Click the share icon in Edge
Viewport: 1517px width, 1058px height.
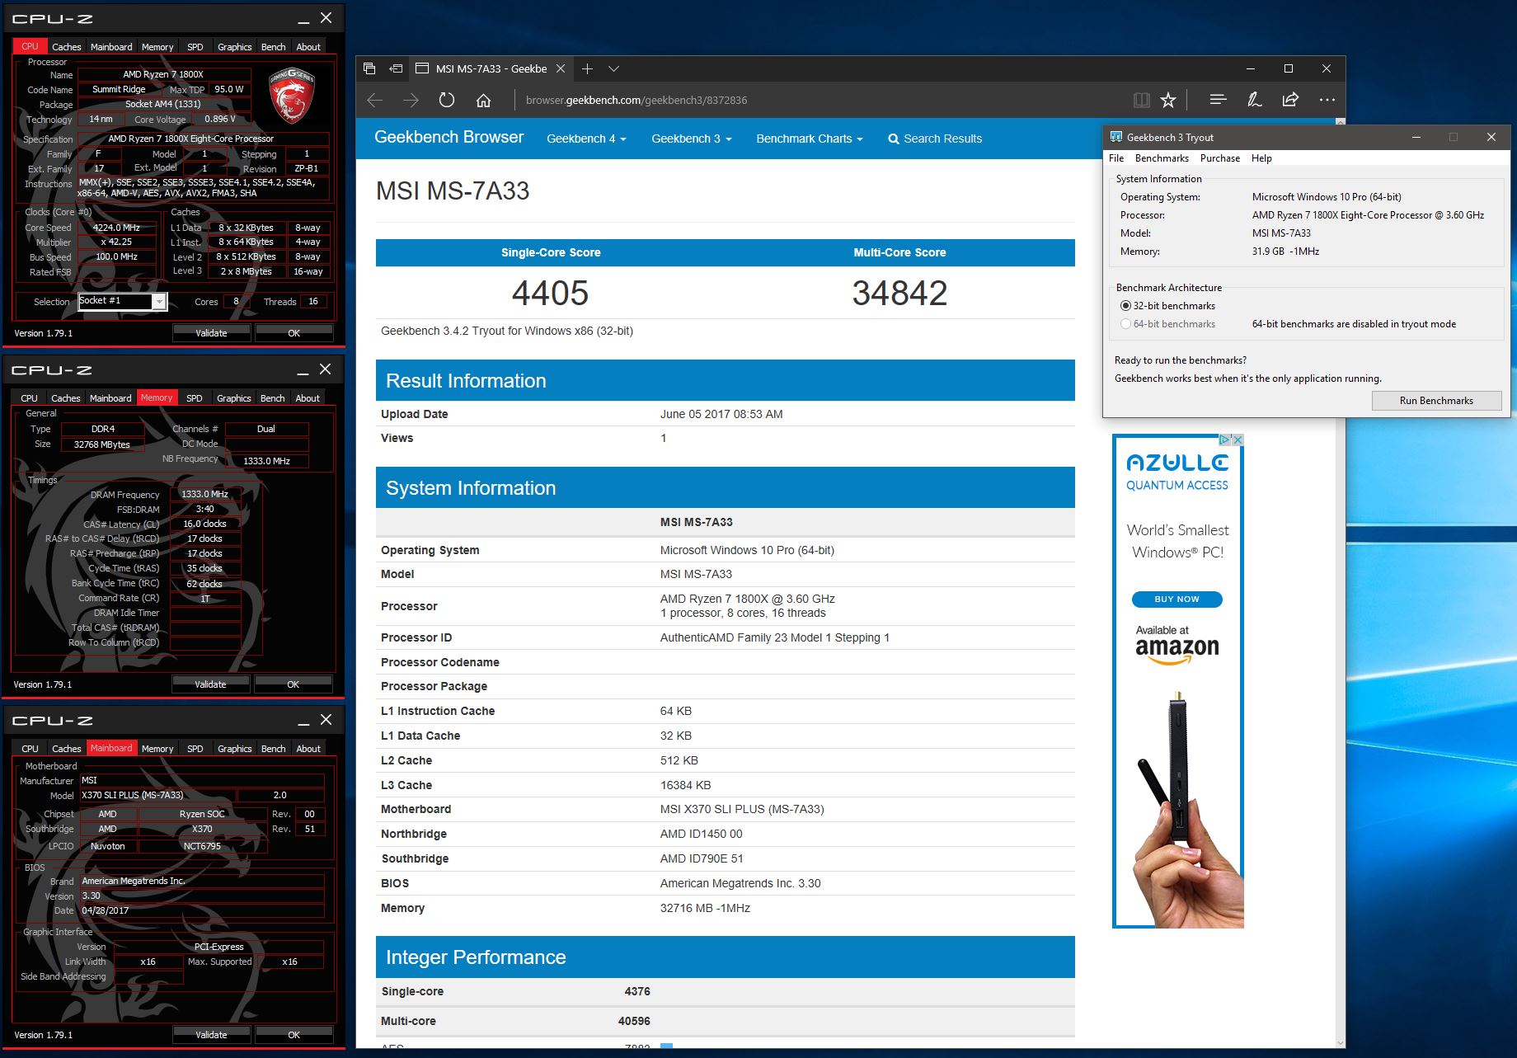(x=1290, y=100)
